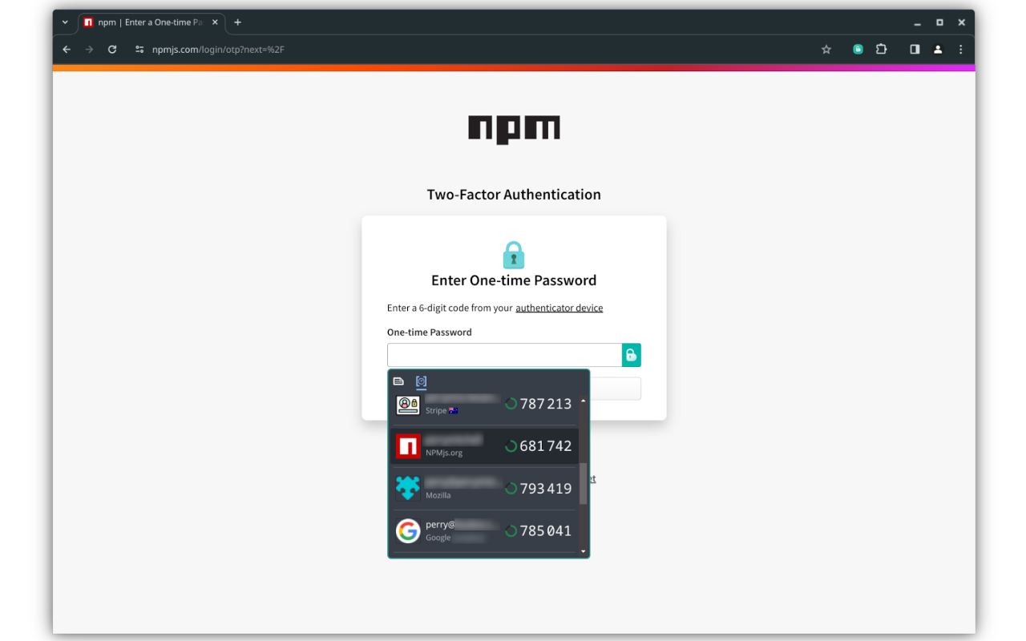This screenshot has height=641, width=1026.
Task: Click the Google "G" entry icon
Action: point(408,530)
